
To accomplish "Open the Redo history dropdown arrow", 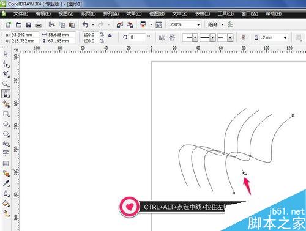I will (x=108, y=24).
